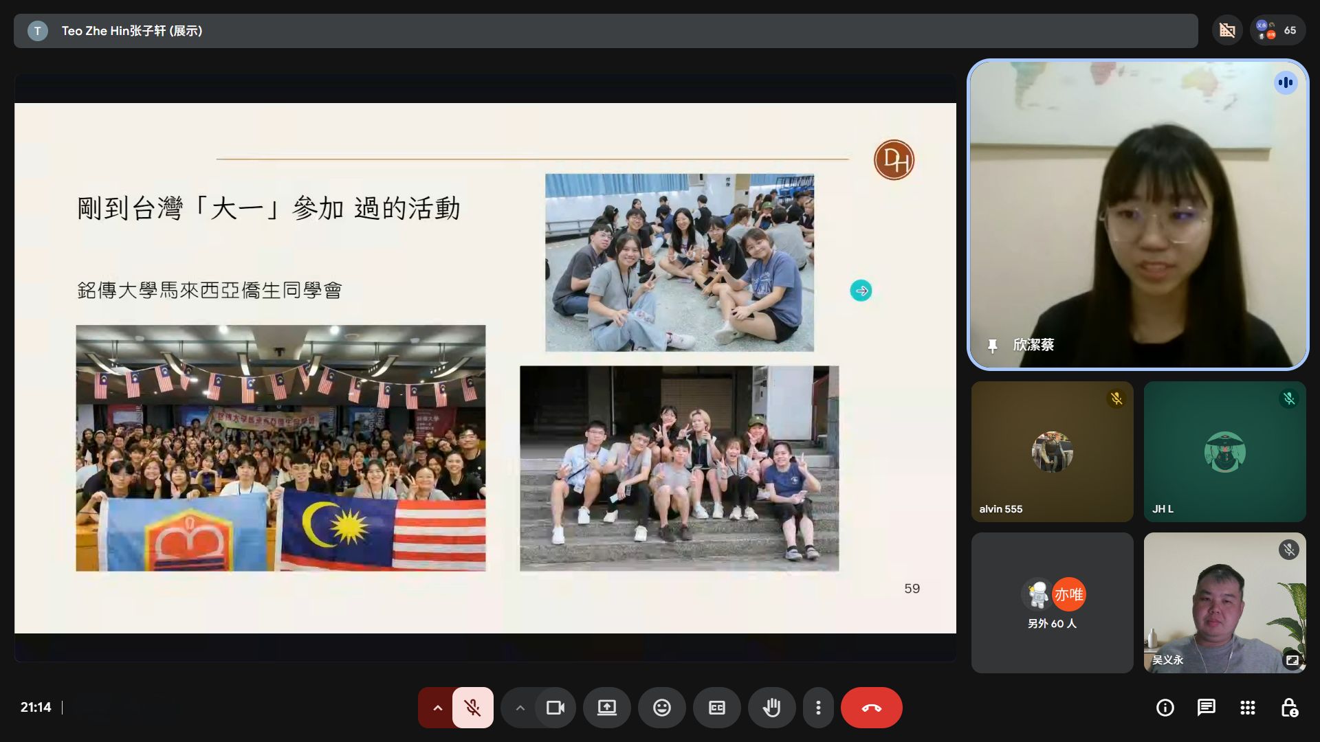Click the present screen icon
This screenshot has width=1320, height=742.
(606, 708)
